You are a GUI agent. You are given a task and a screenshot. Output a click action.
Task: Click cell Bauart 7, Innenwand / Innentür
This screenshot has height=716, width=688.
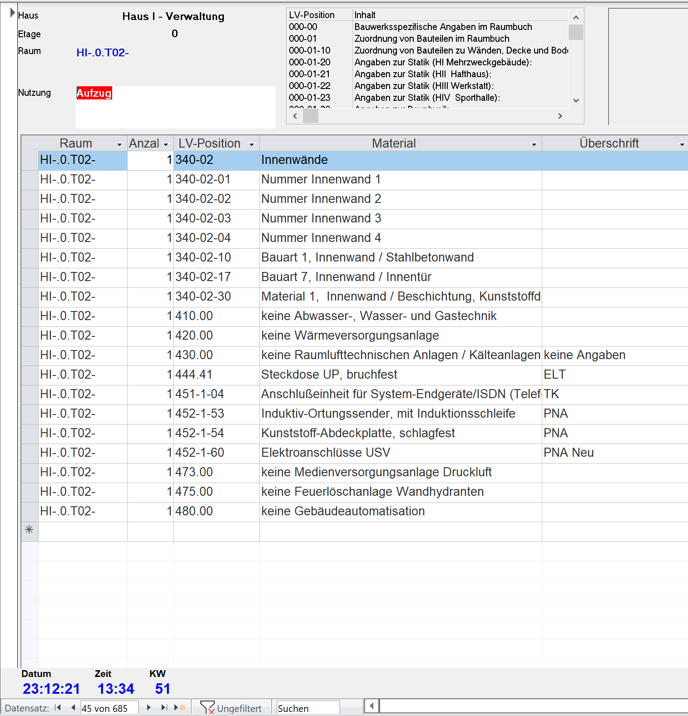(x=401, y=277)
